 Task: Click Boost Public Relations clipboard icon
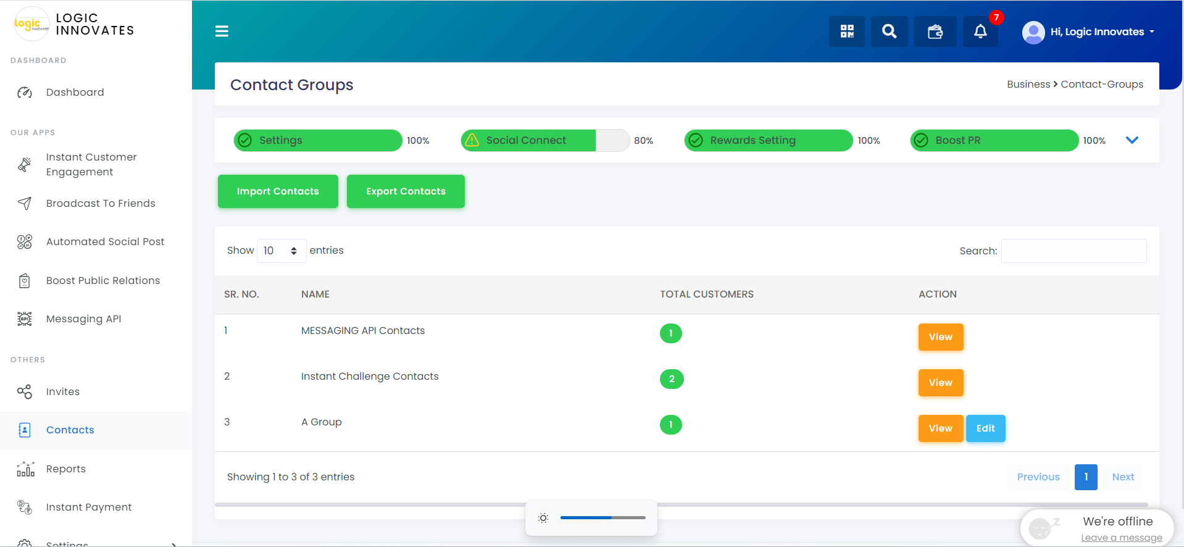[25, 281]
